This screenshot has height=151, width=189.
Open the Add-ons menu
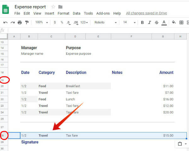click(x=103, y=13)
